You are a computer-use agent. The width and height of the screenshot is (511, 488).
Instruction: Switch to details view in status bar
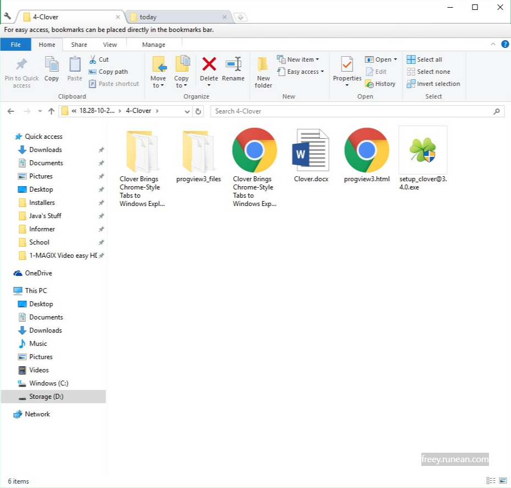(491, 480)
